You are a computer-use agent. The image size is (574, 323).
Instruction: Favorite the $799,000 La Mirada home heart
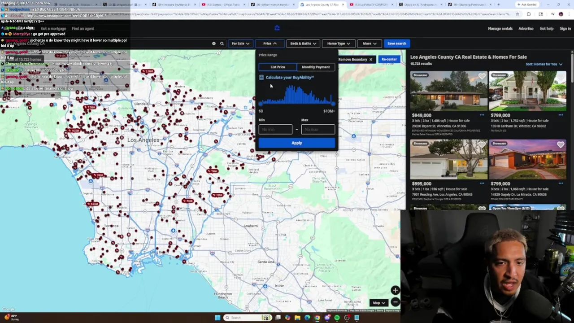(x=561, y=145)
